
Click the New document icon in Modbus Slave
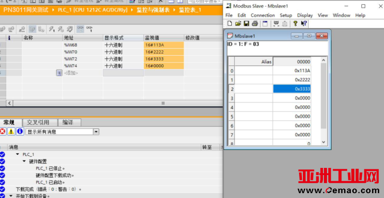click(x=230, y=23)
